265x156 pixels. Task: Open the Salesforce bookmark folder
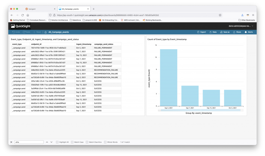click(75, 20)
